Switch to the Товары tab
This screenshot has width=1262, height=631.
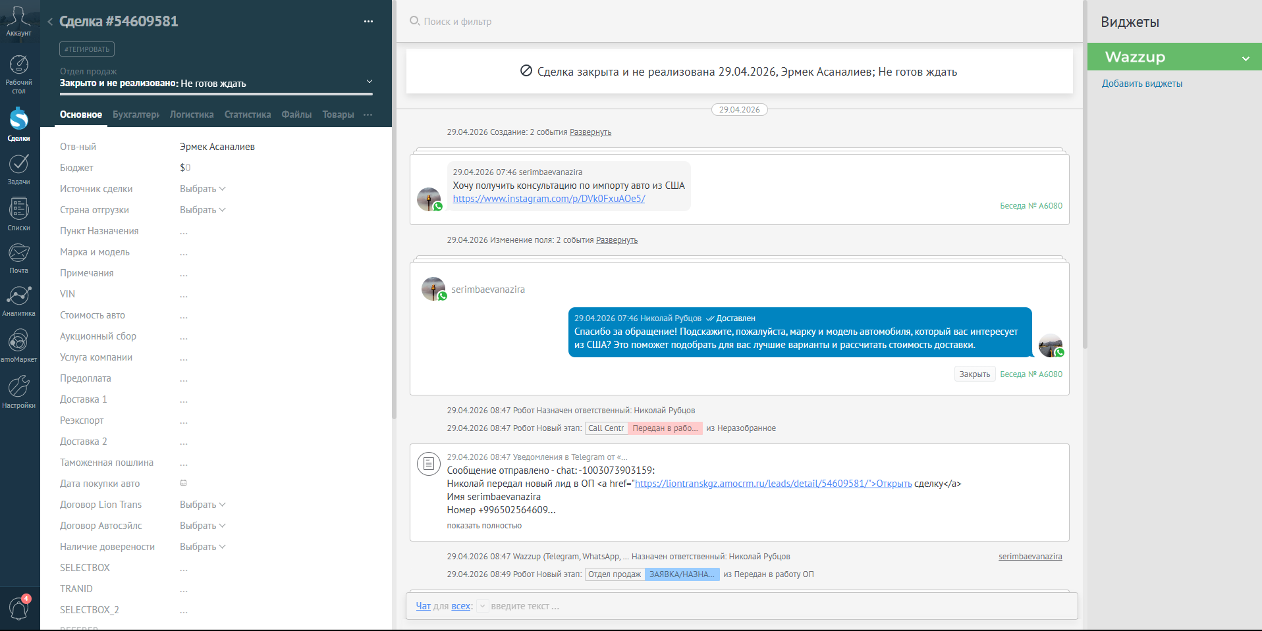pos(338,114)
